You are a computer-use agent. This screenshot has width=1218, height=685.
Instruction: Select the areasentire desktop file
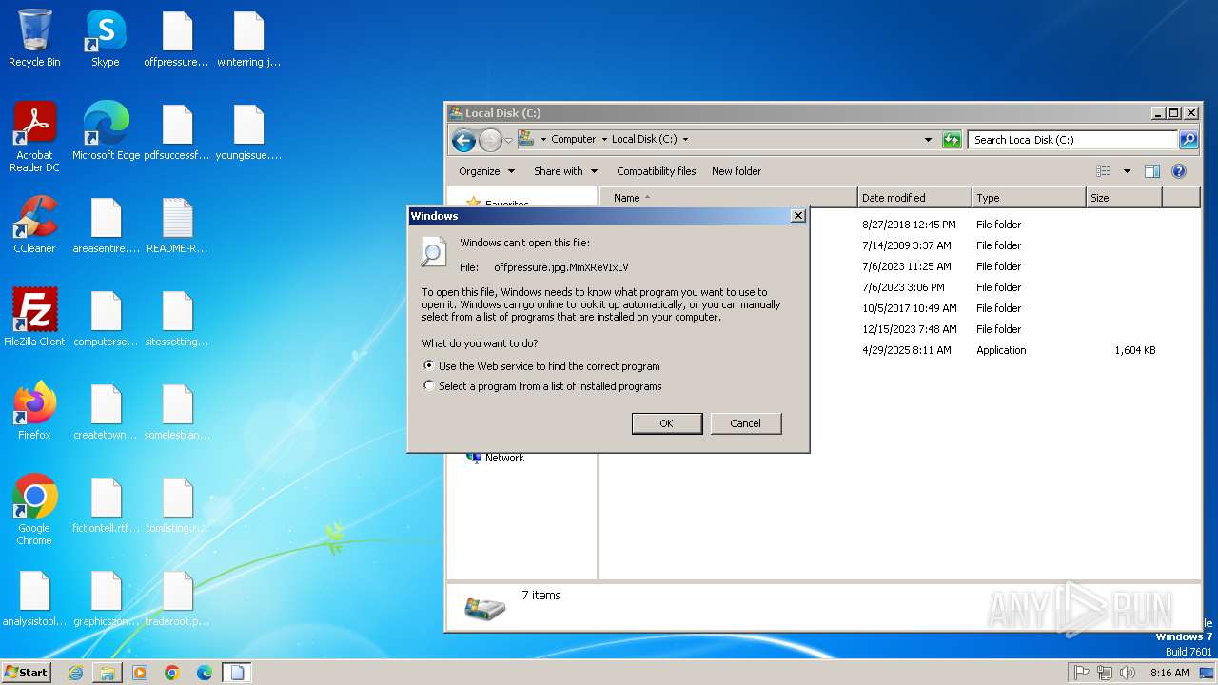tap(106, 225)
